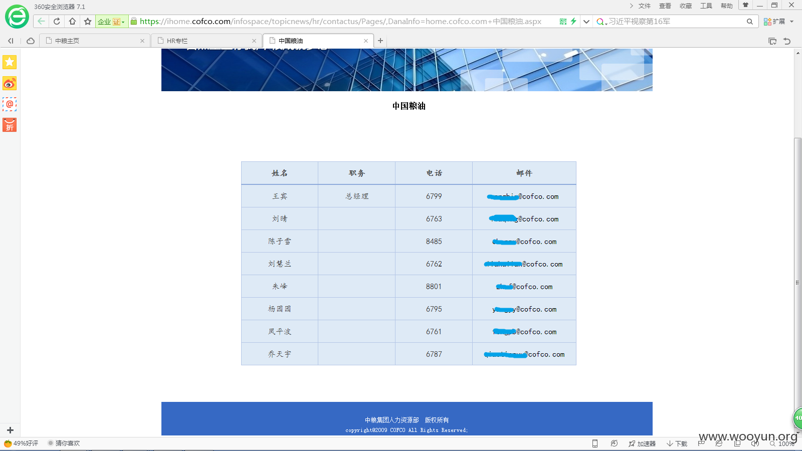The image size is (802, 451).
Task: Add sidebar app with plus icon
Action: [x=10, y=430]
